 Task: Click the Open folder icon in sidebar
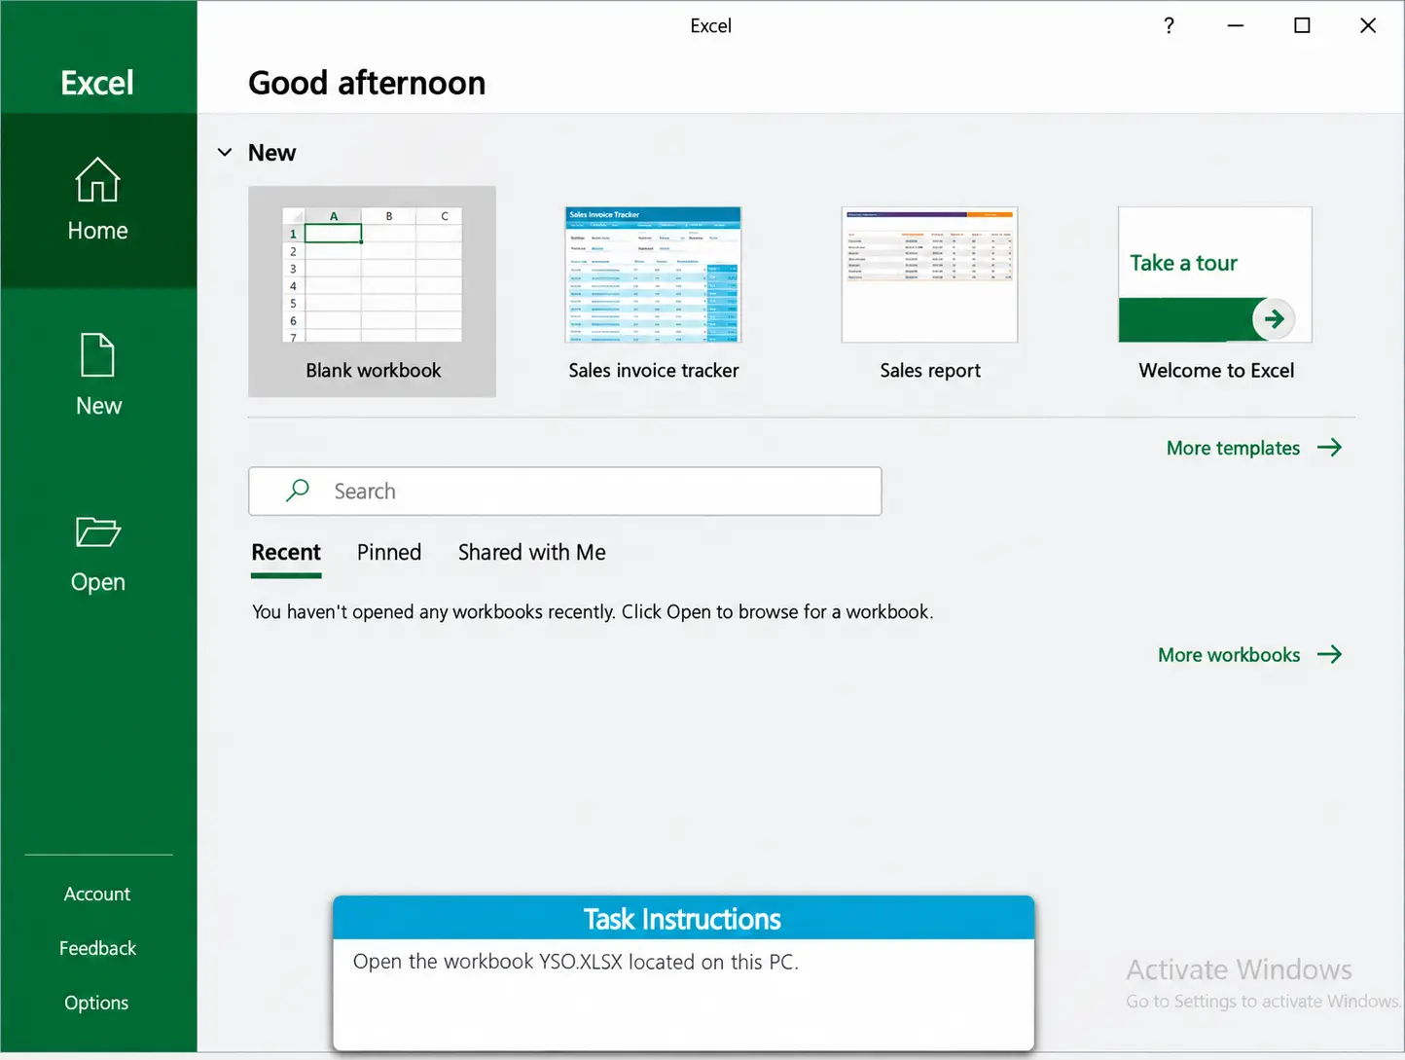[x=98, y=532]
